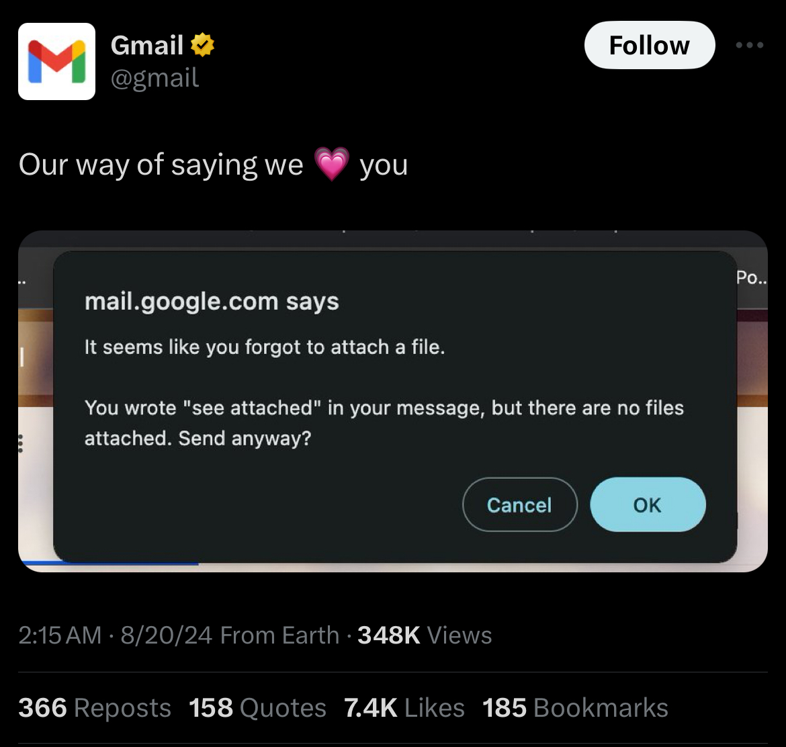
Task: Follow the Gmail account
Action: [649, 45]
